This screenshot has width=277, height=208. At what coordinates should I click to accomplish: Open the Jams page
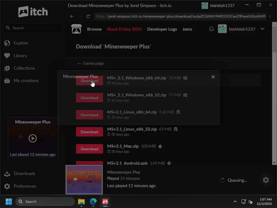[187, 29]
